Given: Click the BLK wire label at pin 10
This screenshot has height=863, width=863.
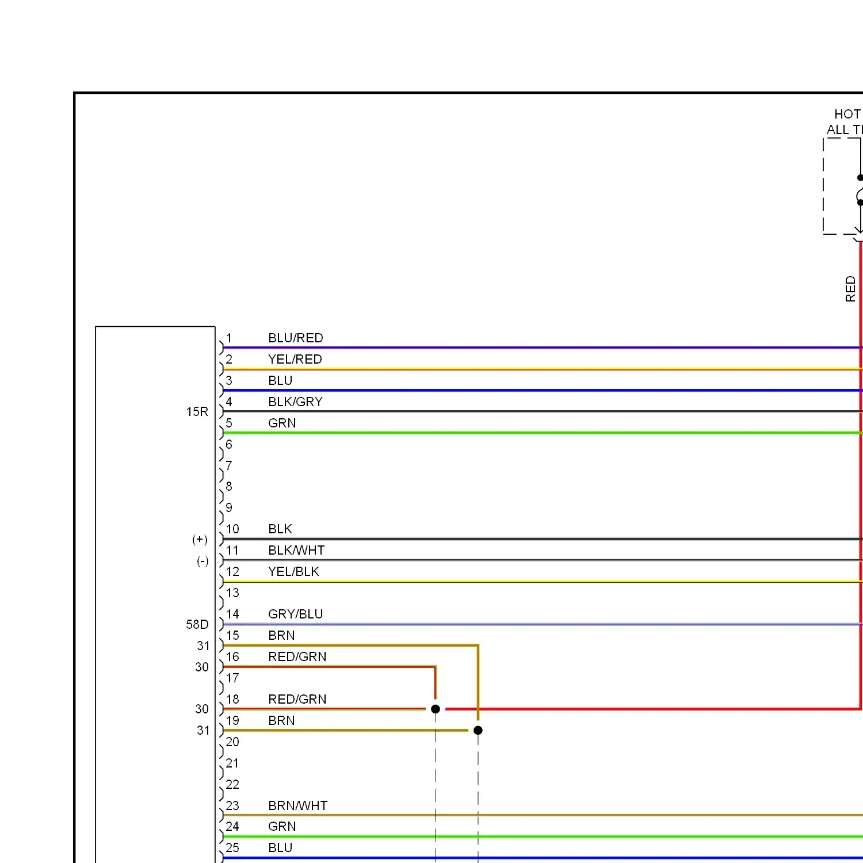Looking at the screenshot, I should pyautogui.click(x=280, y=529).
